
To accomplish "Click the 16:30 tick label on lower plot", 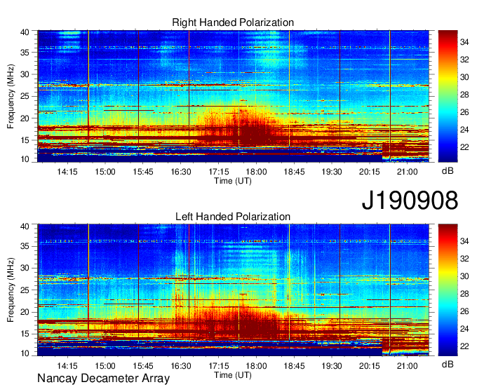I will point(181,366).
